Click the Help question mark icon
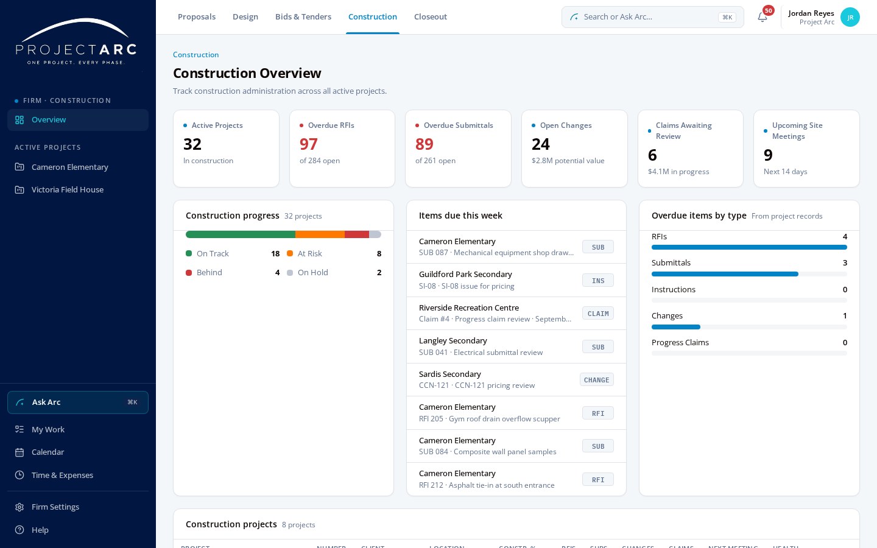 pos(19,530)
